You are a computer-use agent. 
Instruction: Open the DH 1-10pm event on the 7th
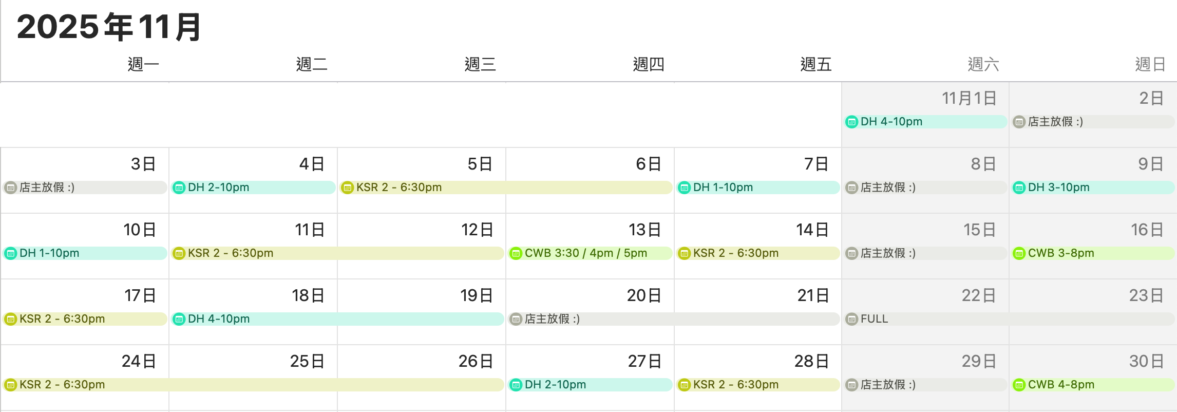723,188
